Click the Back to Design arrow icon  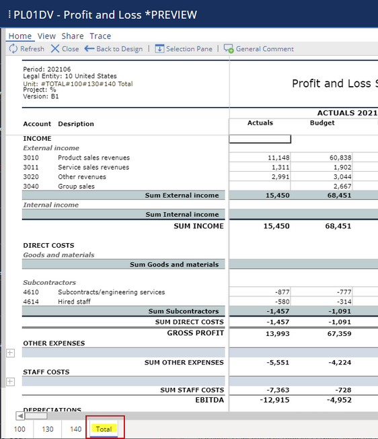point(89,48)
